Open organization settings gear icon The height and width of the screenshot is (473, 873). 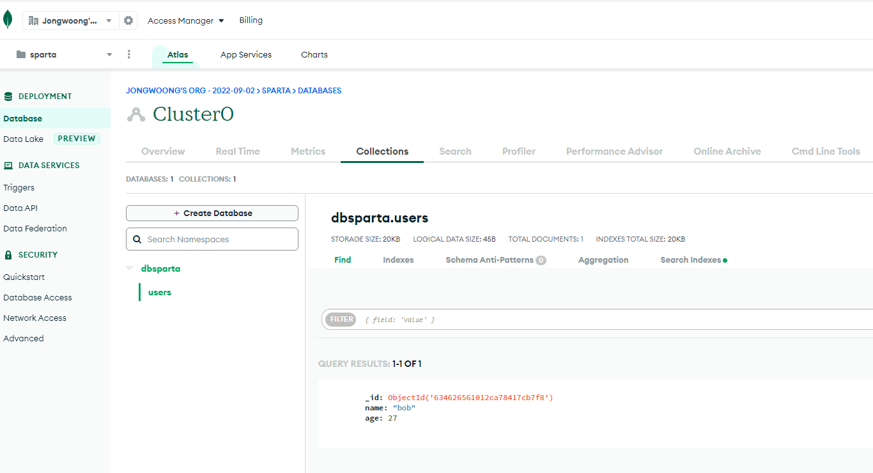pos(128,20)
